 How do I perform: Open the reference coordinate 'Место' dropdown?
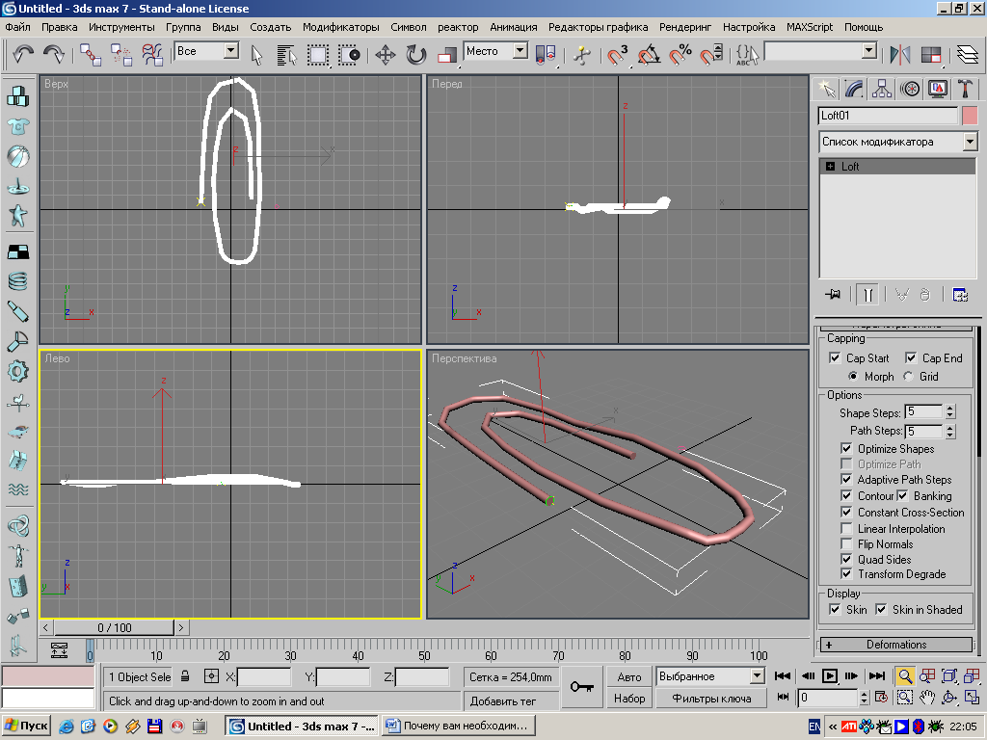520,51
